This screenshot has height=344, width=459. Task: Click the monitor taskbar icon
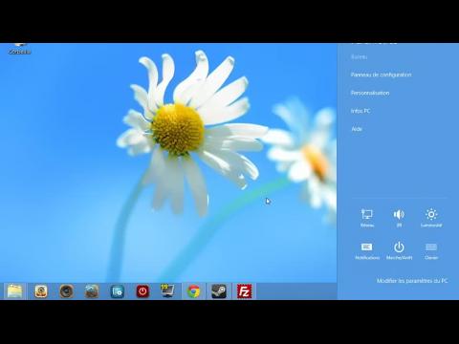coord(168,291)
